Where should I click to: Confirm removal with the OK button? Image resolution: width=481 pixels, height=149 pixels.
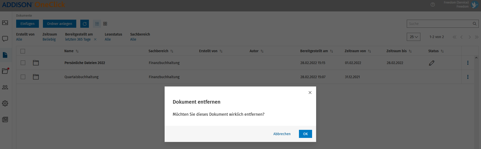point(305,134)
